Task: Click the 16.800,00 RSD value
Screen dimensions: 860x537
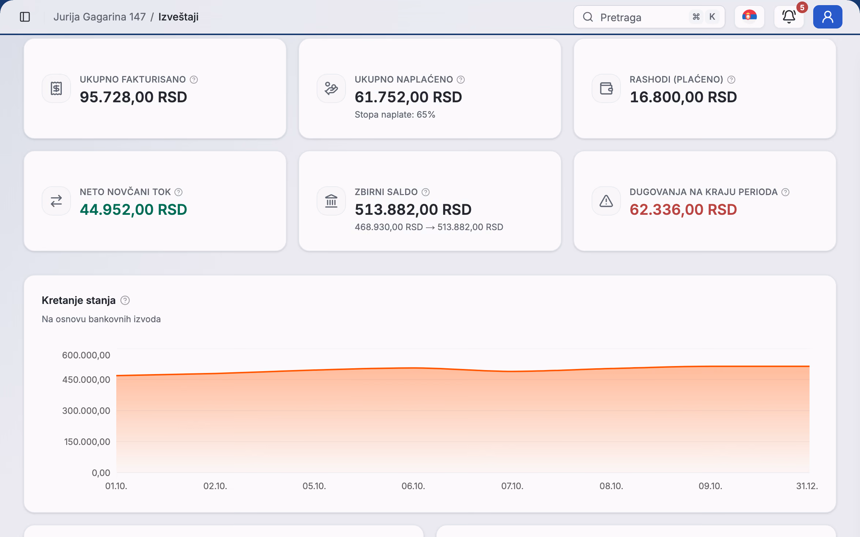Action: [x=683, y=97]
